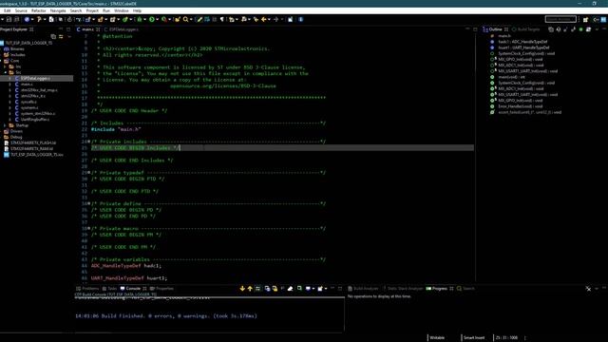Select TUT_ESP_DATA_LOGGER_TS.ioc file
Screen dimensions: 608x342
coord(36,154)
